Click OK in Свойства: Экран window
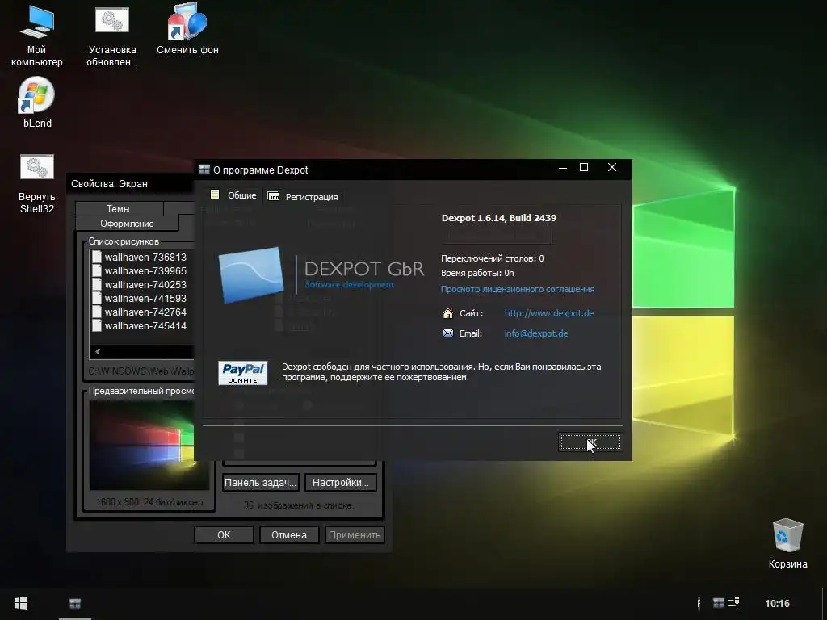This screenshot has height=620, width=827. [224, 534]
